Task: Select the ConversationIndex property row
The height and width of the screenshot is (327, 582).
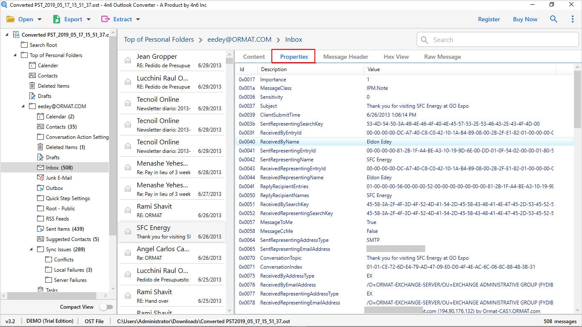Action: pyautogui.click(x=405, y=267)
